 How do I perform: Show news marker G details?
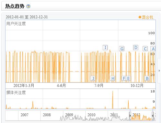click(x=122, y=49)
